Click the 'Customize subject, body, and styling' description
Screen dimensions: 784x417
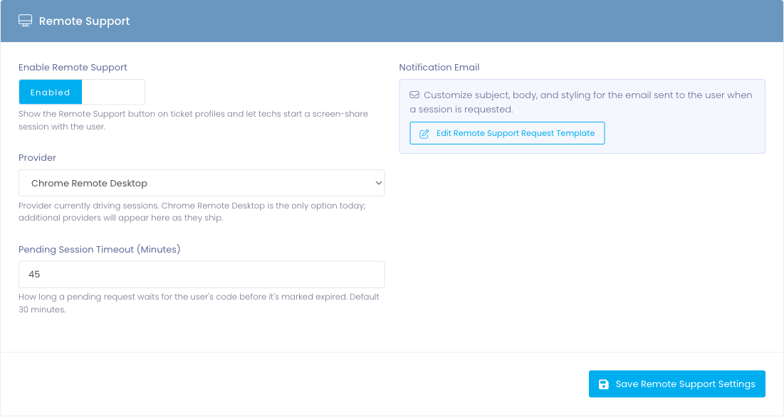click(581, 102)
